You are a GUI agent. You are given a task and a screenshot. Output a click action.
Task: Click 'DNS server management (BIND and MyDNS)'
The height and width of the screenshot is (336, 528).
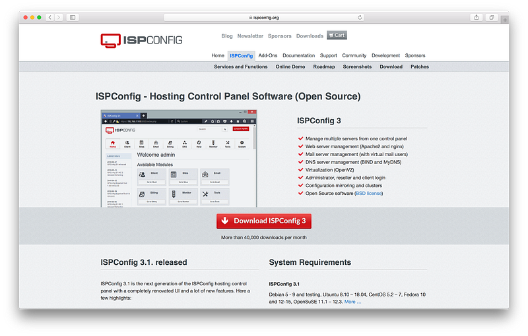[x=353, y=162]
